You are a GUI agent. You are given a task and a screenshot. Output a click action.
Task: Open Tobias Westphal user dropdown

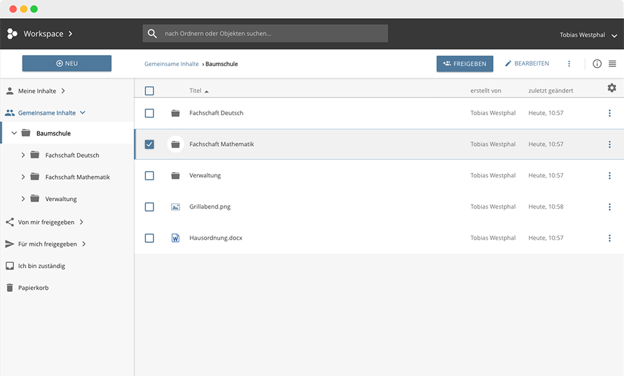click(x=587, y=35)
